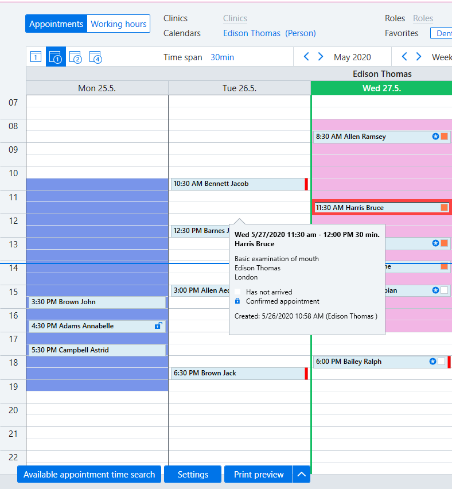Click orange square on 2:00 PM appointment

pyautogui.click(x=444, y=267)
